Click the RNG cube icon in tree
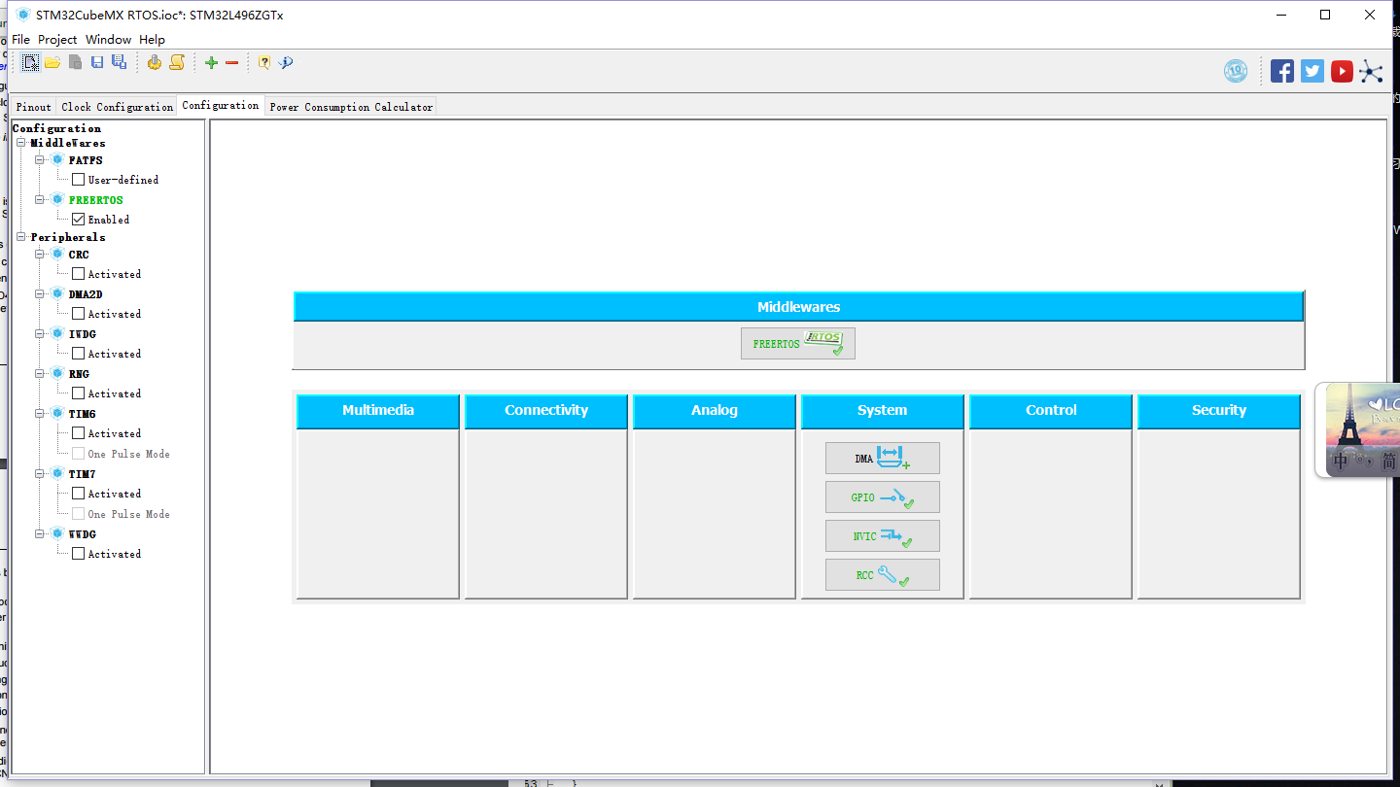The width and height of the screenshot is (1400, 787). pyautogui.click(x=57, y=373)
